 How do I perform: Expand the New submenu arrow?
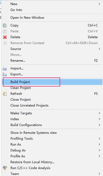(99, 4)
